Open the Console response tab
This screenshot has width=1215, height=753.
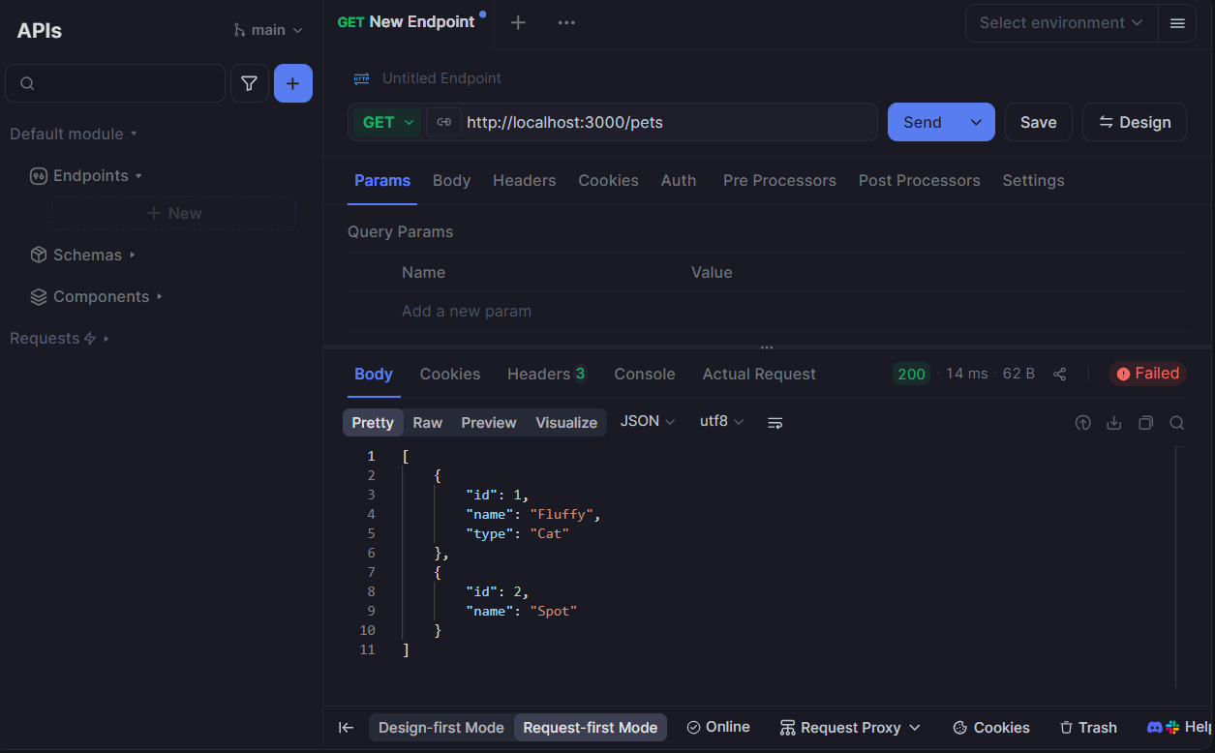(x=644, y=374)
